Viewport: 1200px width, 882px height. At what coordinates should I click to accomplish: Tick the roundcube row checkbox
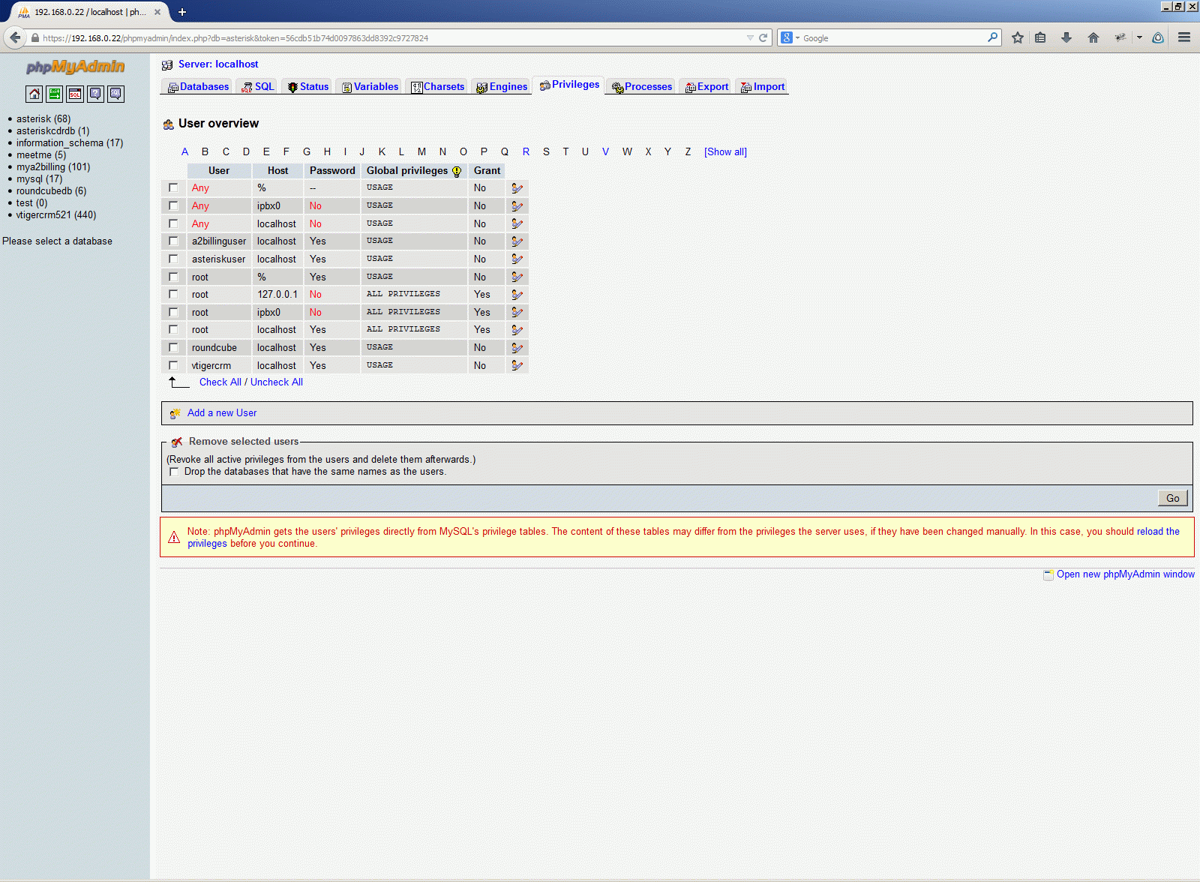click(173, 347)
